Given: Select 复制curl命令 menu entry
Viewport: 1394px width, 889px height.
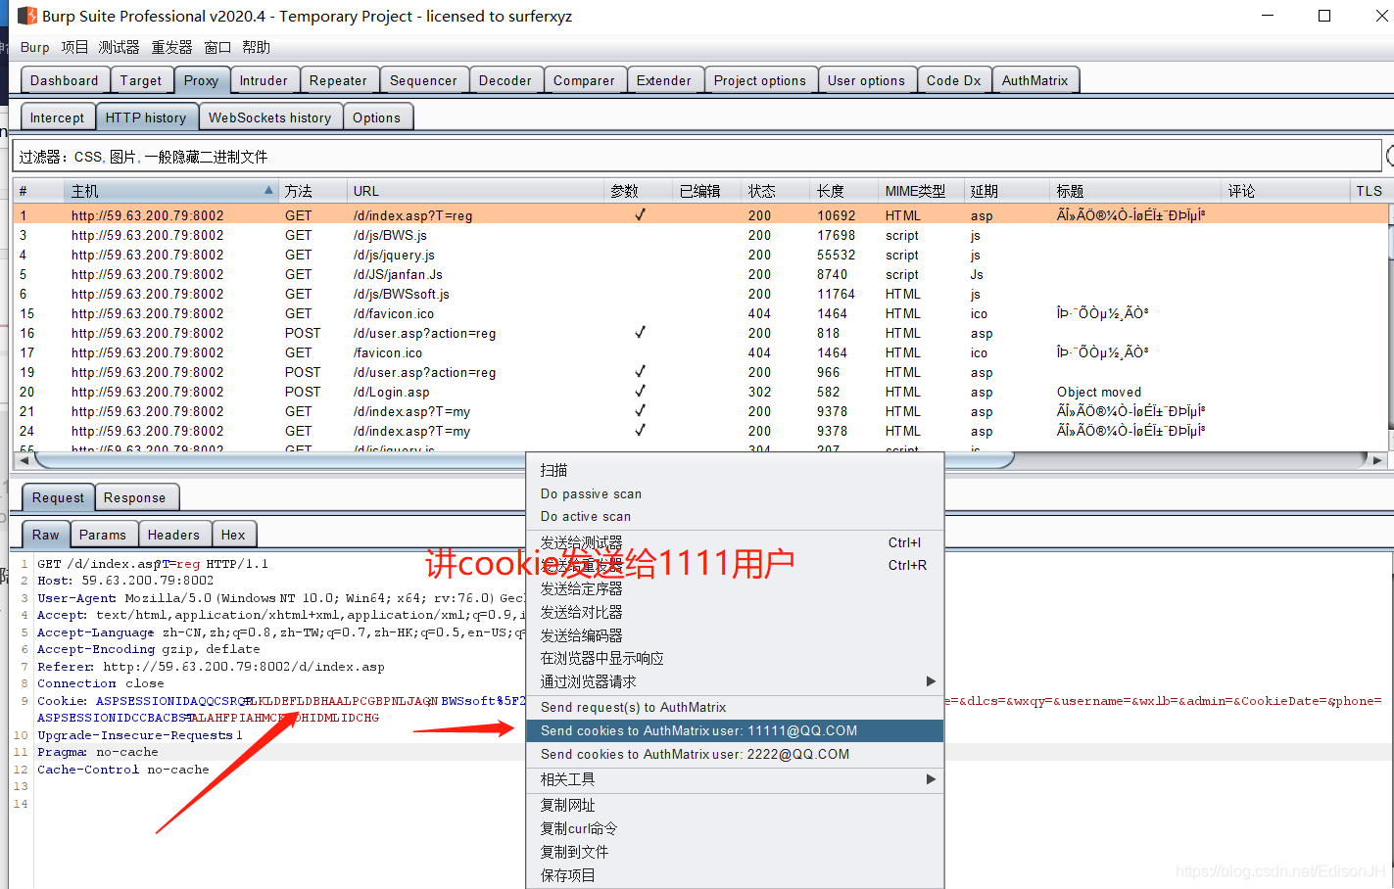Looking at the screenshot, I should [x=578, y=827].
